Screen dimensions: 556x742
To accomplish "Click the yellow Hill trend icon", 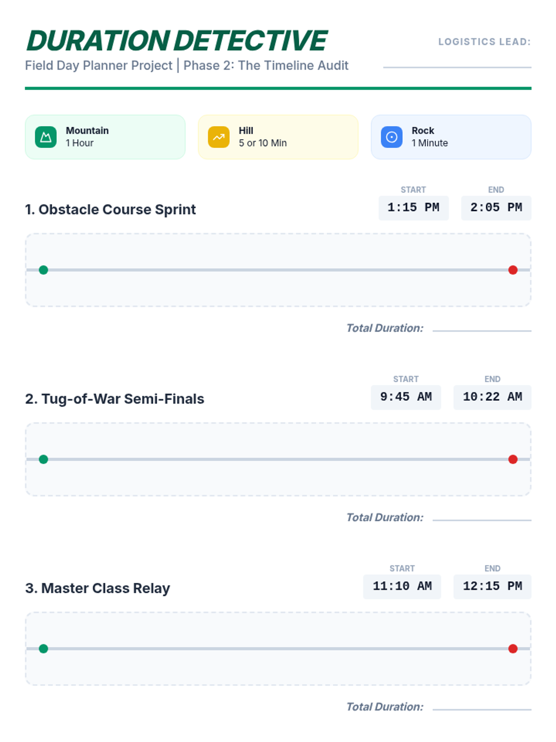I will point(219,137).
